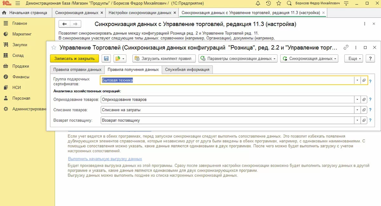Expand Группа подарочных сертификатов dropdown arrow
The width and height of the screenshot is (381, 206).
358,80
